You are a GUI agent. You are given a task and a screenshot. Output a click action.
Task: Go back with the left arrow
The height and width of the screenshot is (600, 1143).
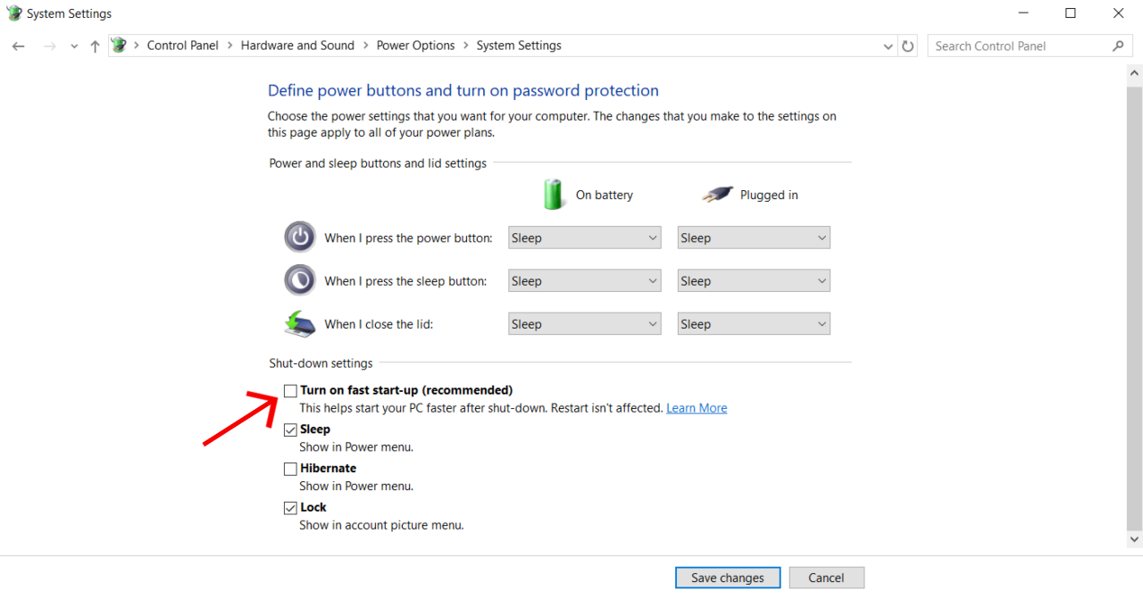tap(19, 46)
